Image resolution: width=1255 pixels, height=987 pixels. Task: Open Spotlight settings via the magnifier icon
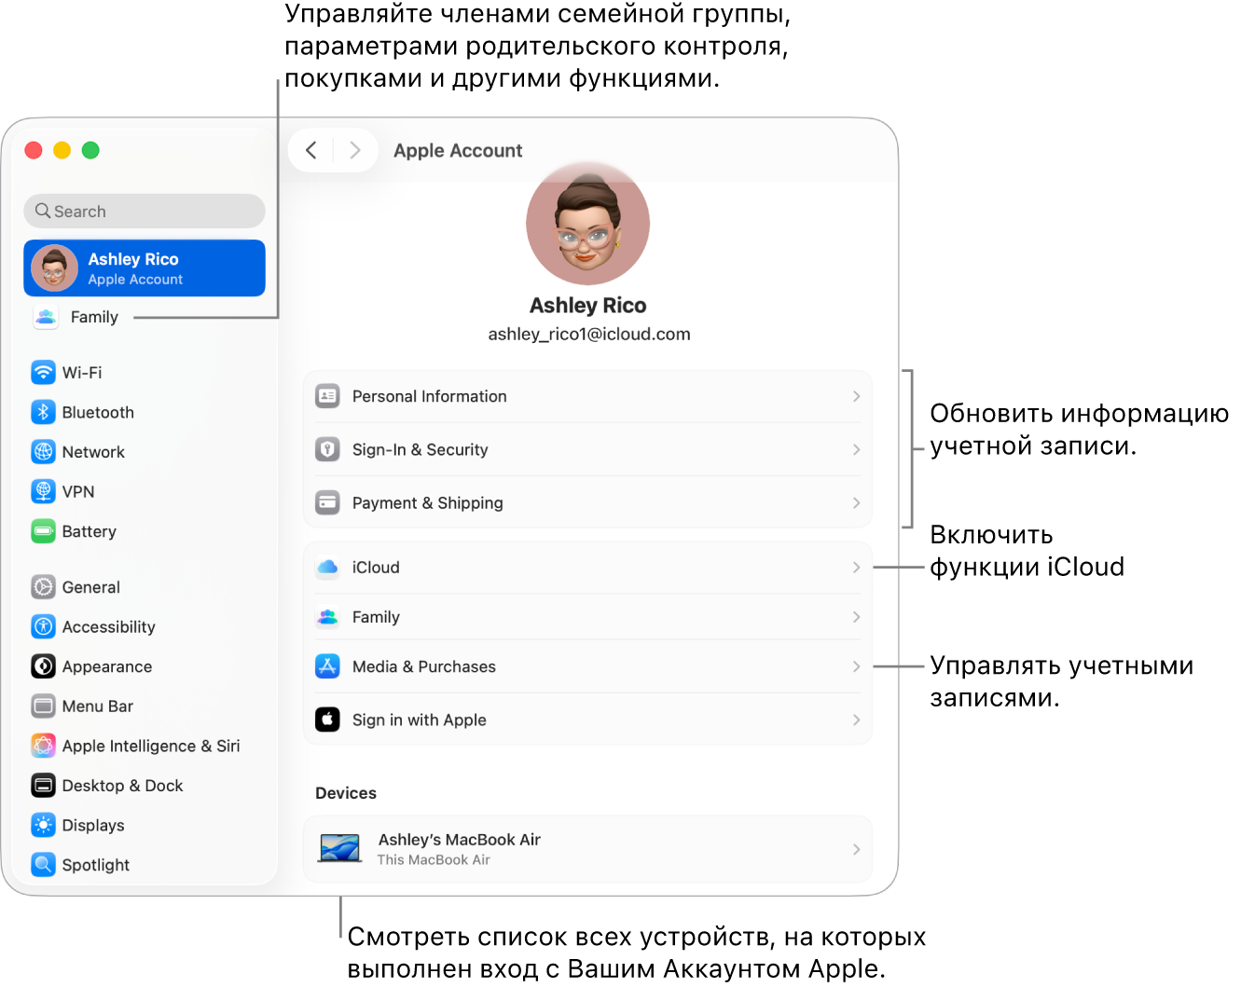pos(43,864)
